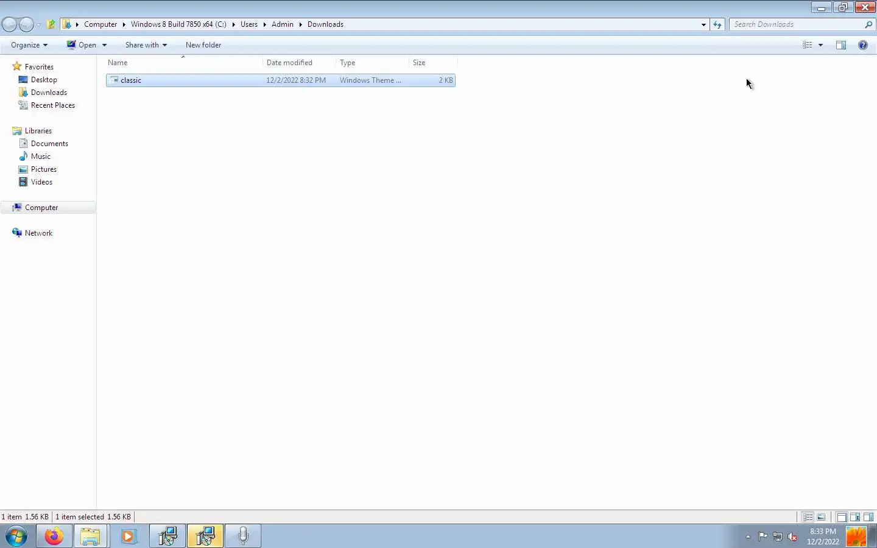The image size is (877, 548).
Task: Toggle the preview pane
Action: 841,45
